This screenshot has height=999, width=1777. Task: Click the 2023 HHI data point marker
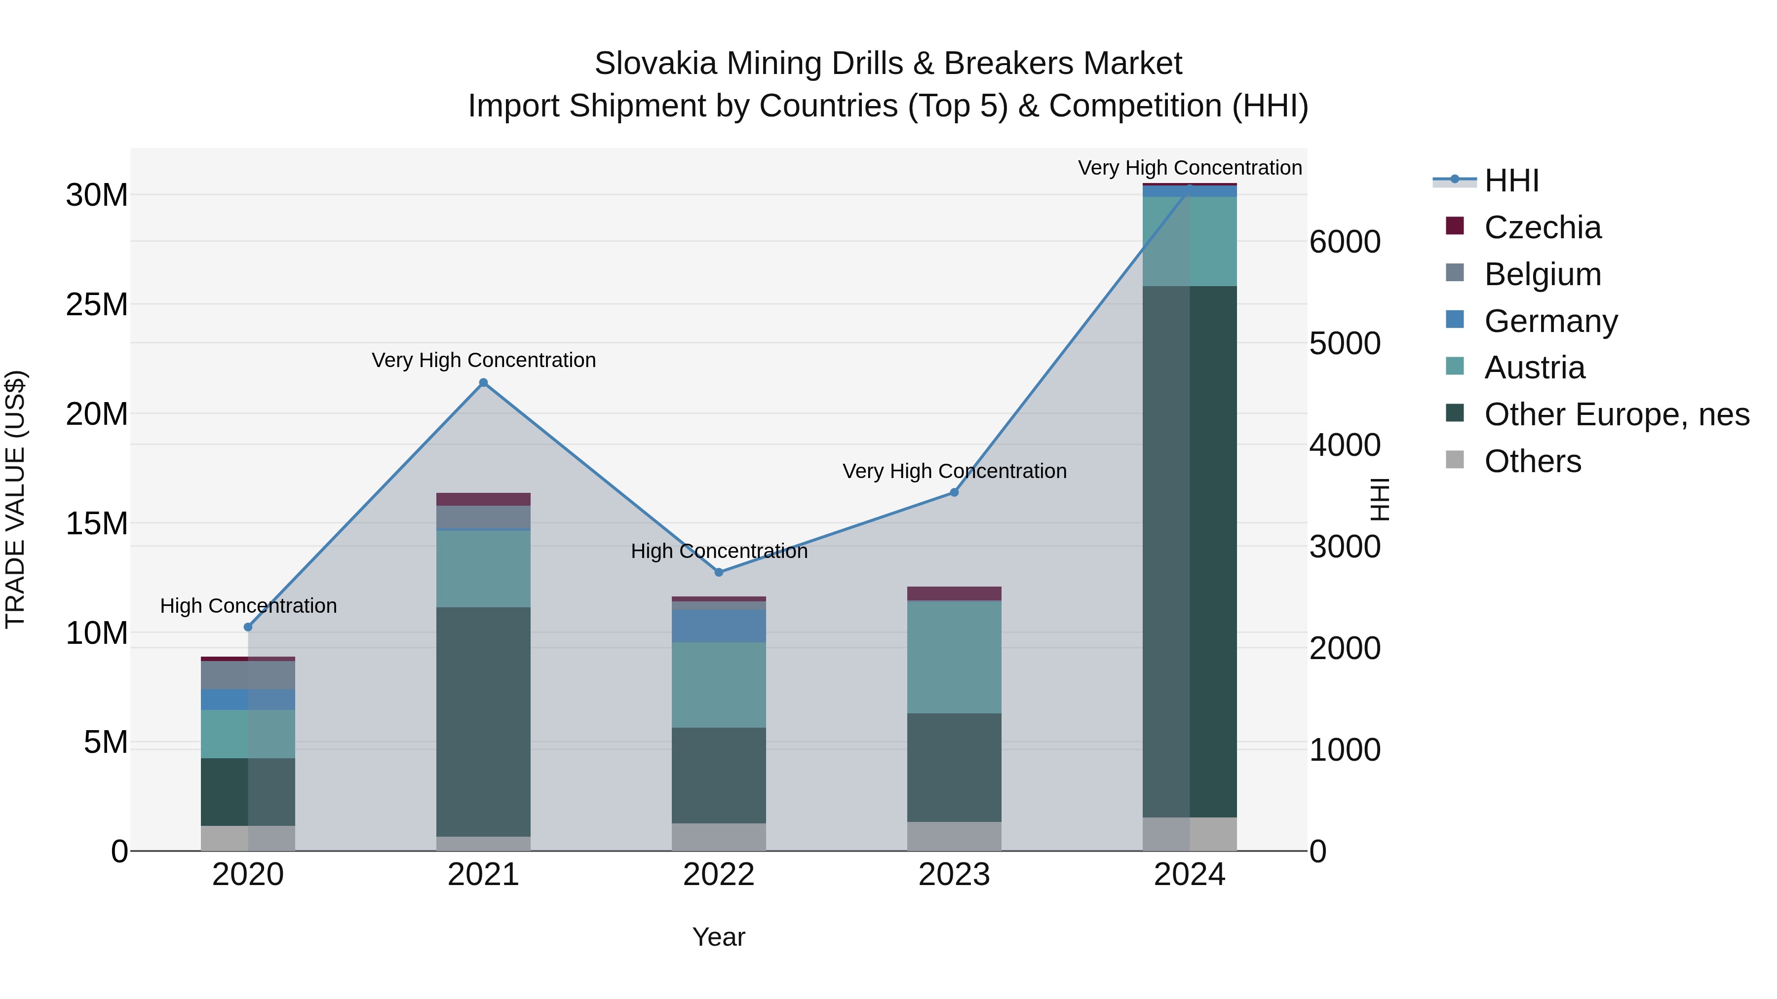pyautogui.click(x=954, y=492)
